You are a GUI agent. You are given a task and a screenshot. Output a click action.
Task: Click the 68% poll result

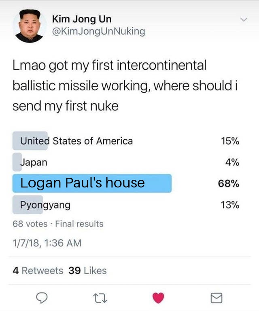229,183
